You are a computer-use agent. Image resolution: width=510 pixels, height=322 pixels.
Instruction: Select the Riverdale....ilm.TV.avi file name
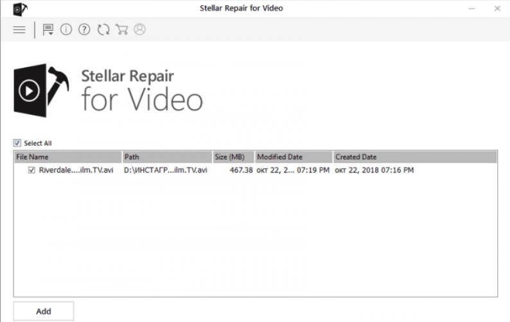[76, 170]
